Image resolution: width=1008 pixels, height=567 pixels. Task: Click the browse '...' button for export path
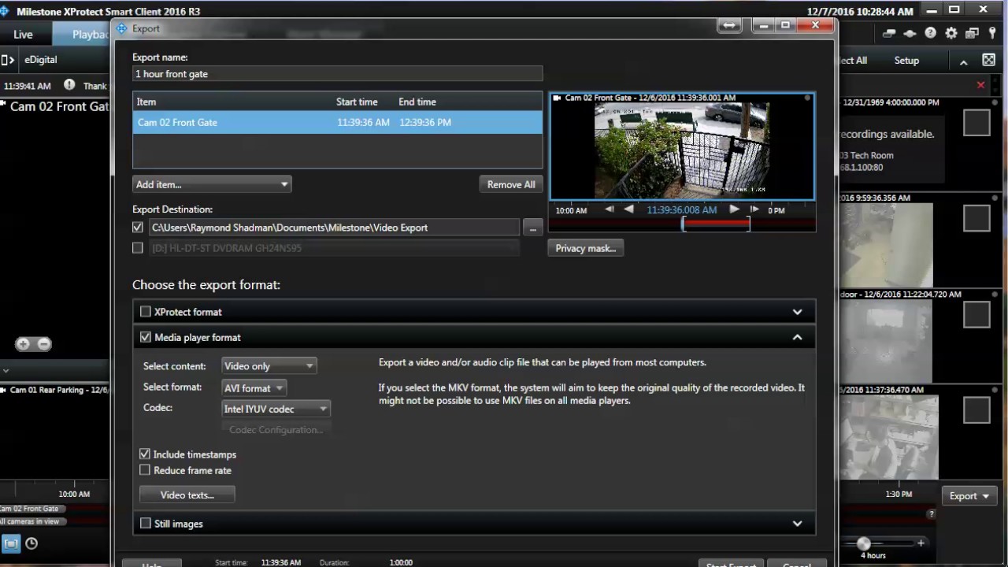533,228
